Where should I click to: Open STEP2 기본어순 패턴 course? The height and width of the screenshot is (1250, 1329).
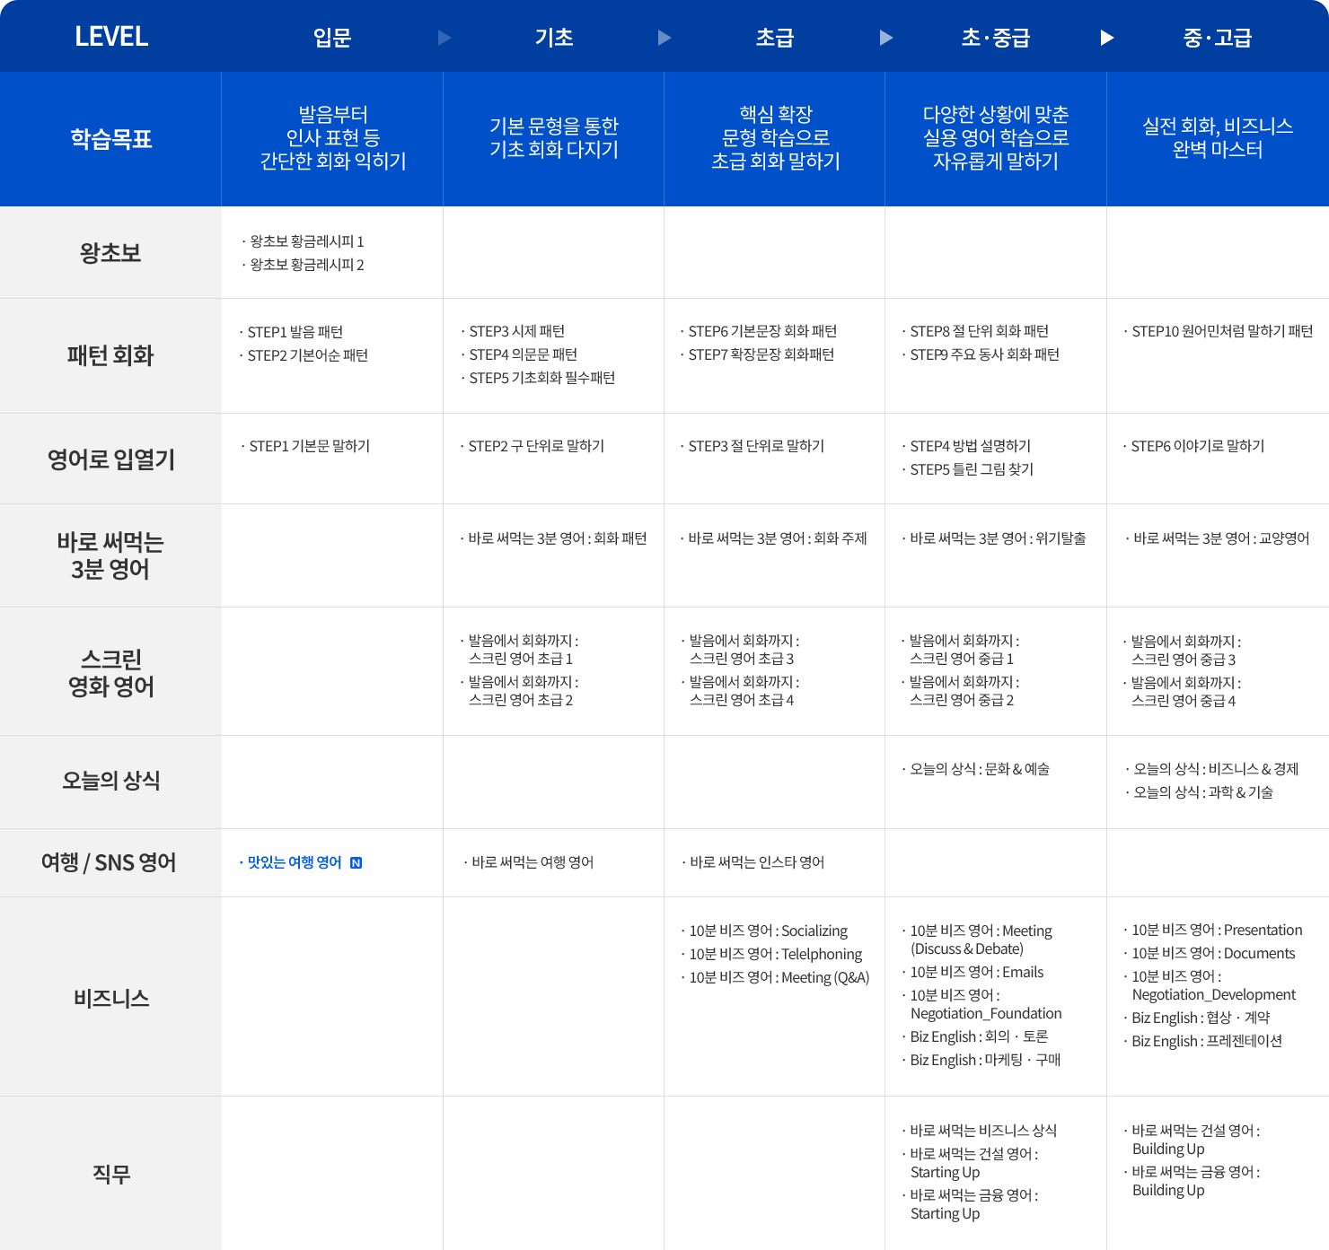point(308,355)
